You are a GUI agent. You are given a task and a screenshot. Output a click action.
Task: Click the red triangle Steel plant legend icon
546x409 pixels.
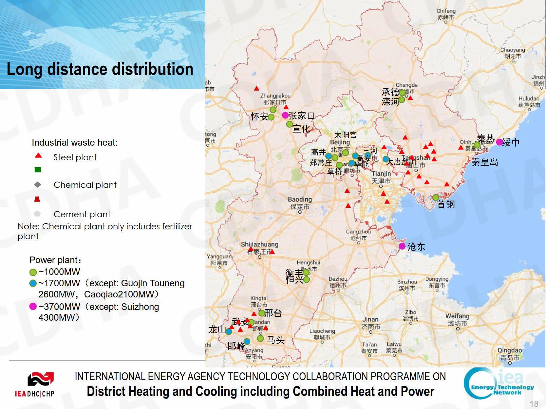38,155
